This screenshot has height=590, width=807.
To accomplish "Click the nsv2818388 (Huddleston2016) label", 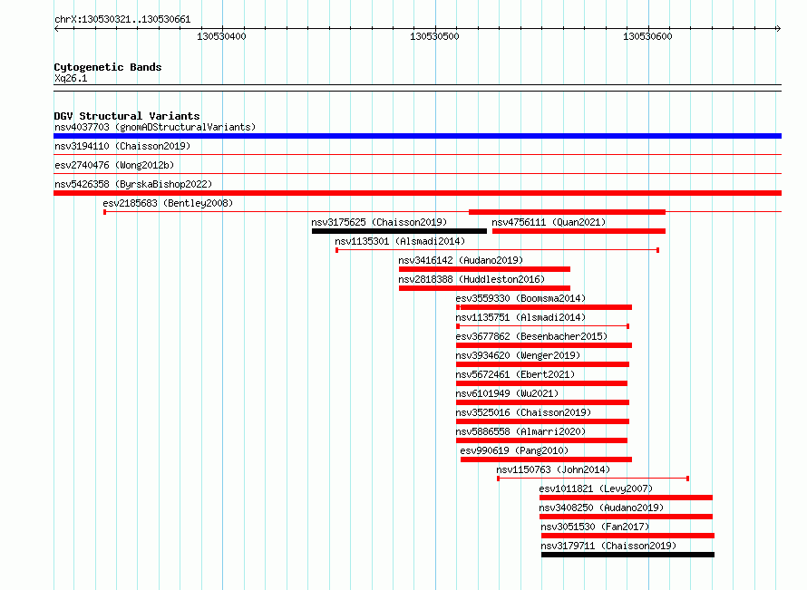I will click(472, 279).
